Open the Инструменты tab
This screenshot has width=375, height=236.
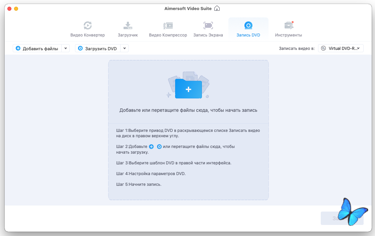(x=288, y=29)
